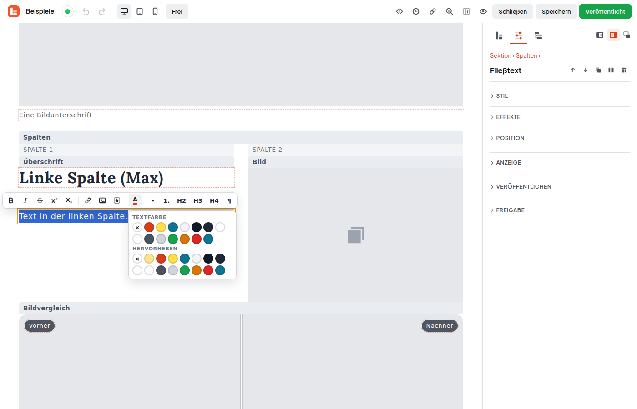The image size is (637, 409).
Task: Click the Speichern button
Action: click(556, 11)
